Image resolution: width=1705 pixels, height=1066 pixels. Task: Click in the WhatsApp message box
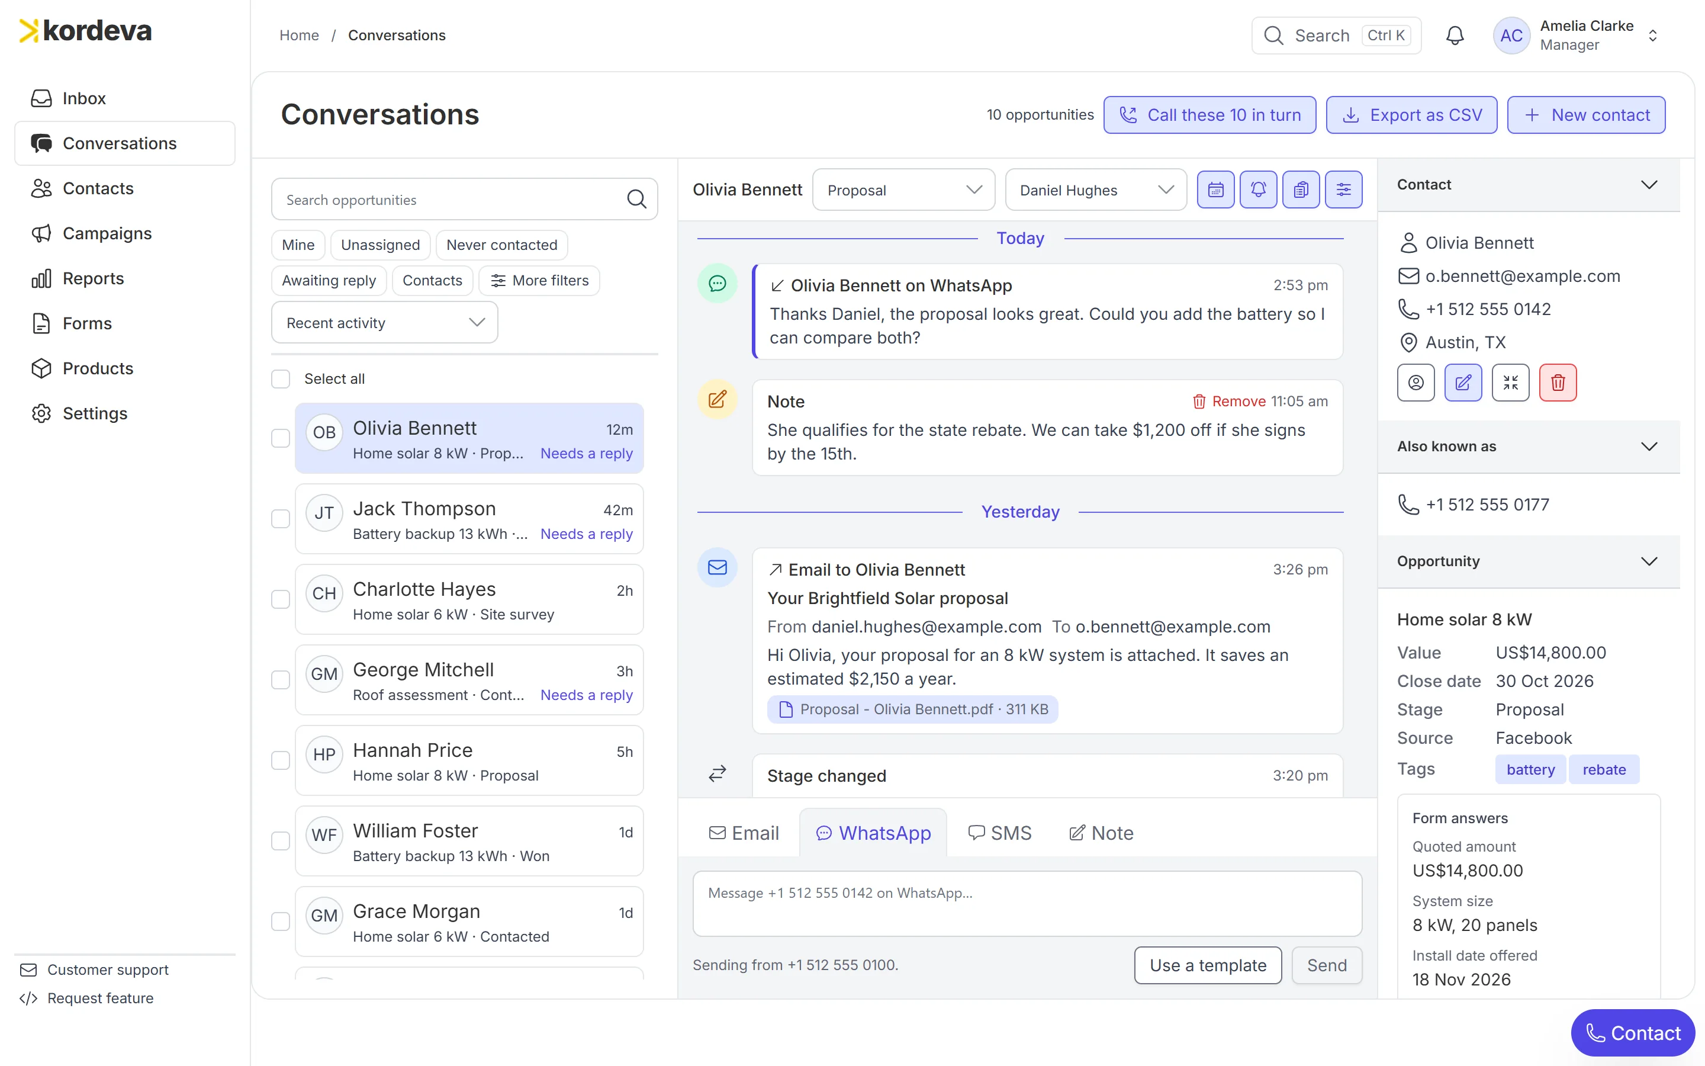pyautogui.click(x=1027, y=904)
